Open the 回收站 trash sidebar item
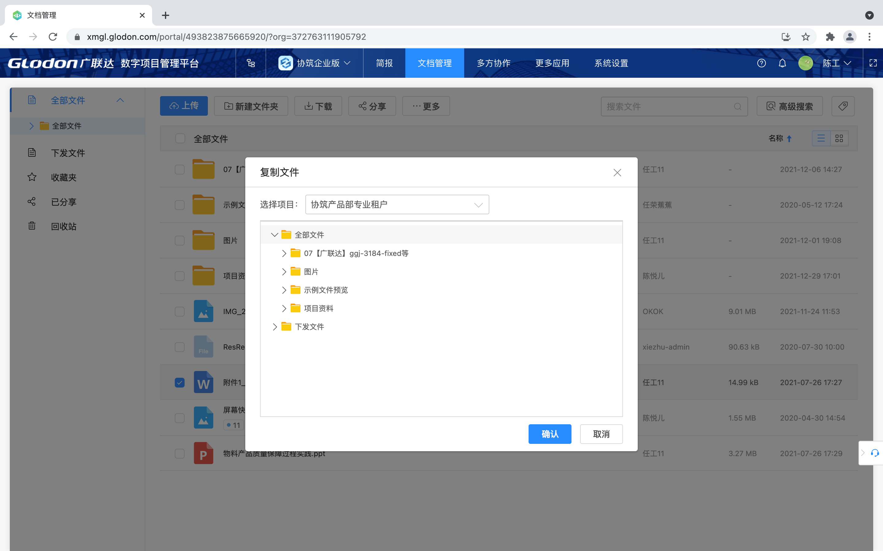The image size is (883, 551). pyautogui.click(x=64, y=226)
